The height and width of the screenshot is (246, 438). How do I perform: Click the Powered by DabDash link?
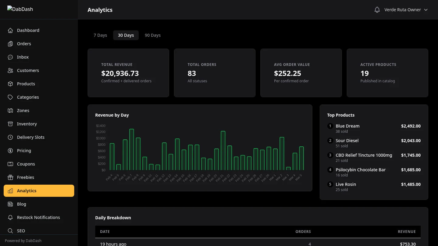23,241
